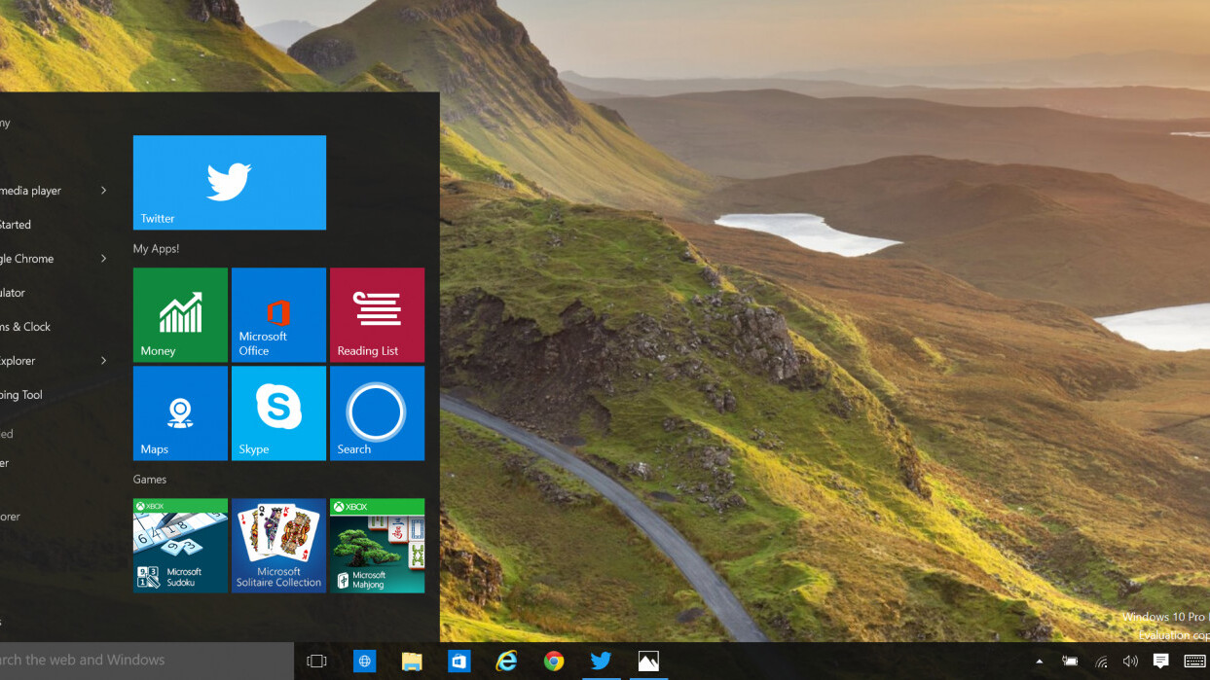Show hidden system tray icons
The width and height of the screenshot is (1210, 680).
click(x=1039, y=662)
